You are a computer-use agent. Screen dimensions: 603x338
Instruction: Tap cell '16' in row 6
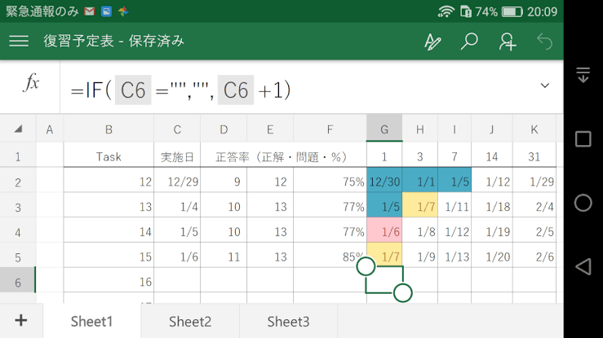[x=109, y=280]
